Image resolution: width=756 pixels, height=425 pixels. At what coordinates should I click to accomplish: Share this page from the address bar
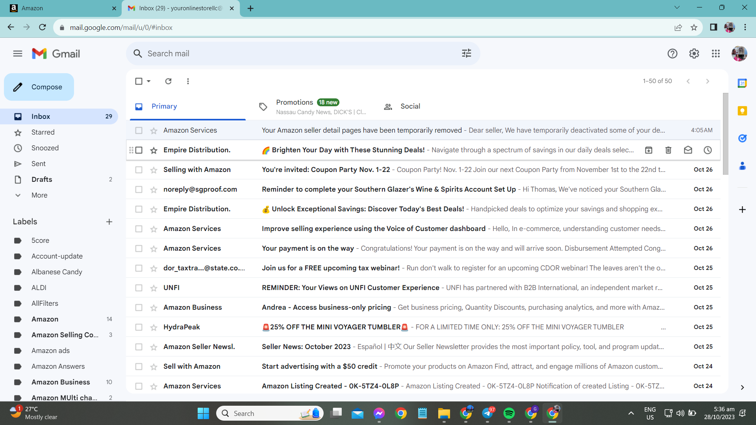[678, 28]
